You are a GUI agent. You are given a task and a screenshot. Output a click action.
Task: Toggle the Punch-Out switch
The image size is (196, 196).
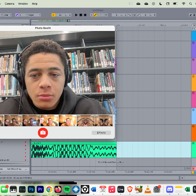tap(138, 15)
